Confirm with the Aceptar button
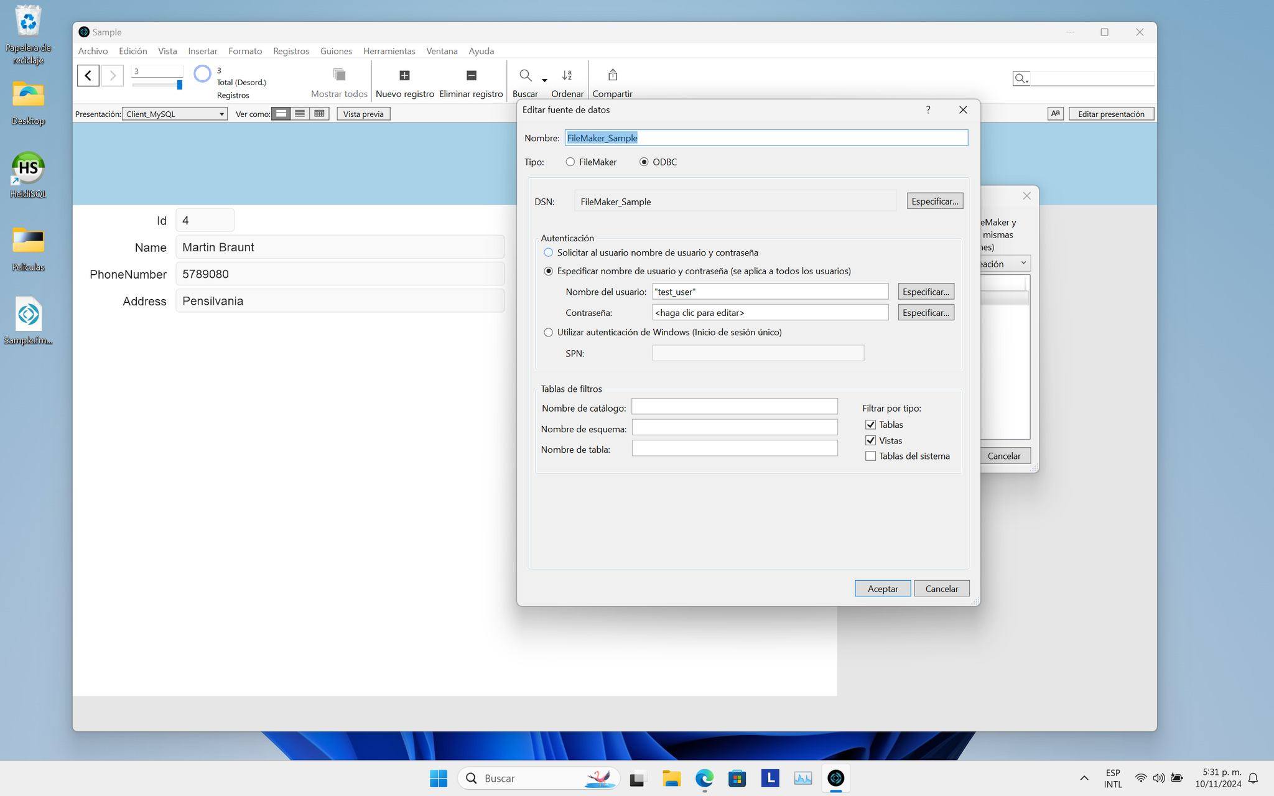Viewport: 1274px width, 796px height. (882, 588)
